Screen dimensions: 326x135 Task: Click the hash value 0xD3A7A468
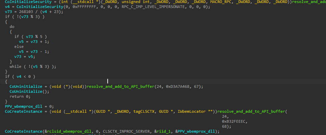click(x=178, y=86)
